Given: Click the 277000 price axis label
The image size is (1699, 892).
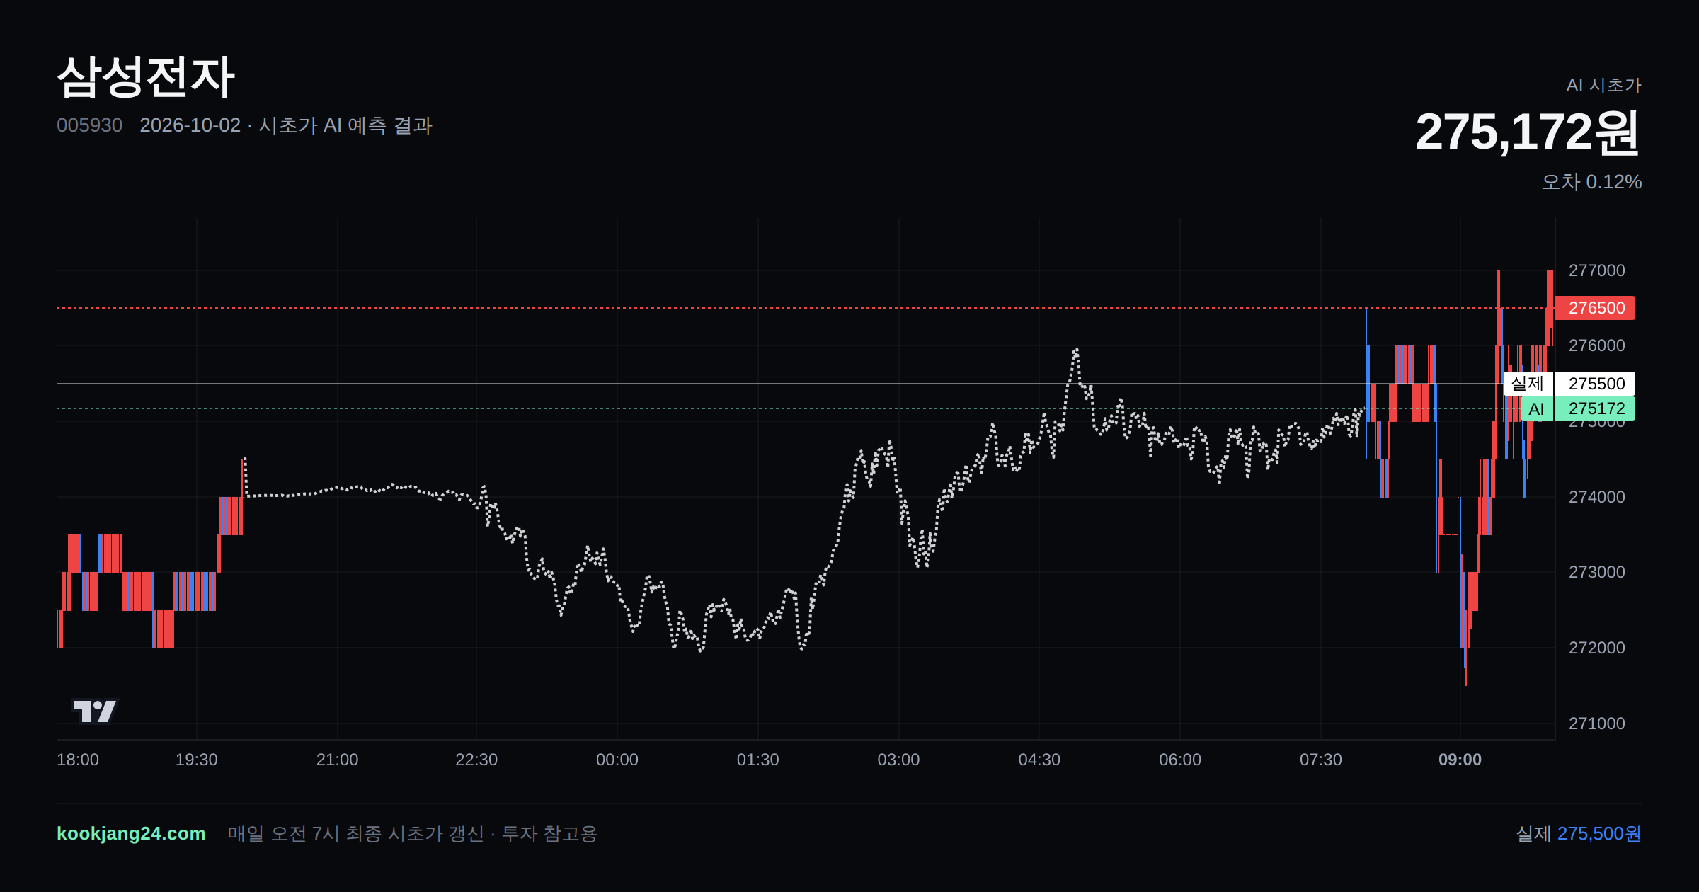Looking at the screenshot, I should point(1596,270).
